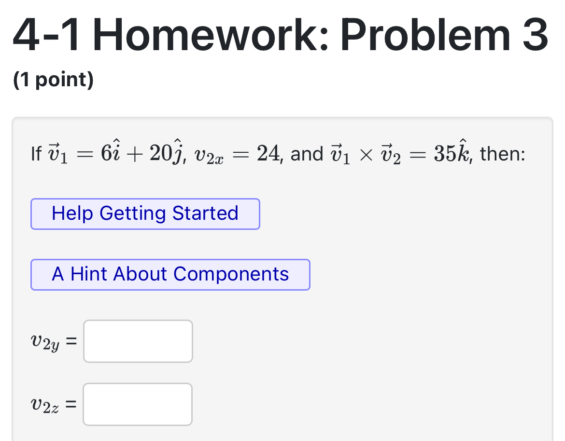Focus the first empty answer field
Image resolution: width=565 pixels, height=441 pixels.
137,341
